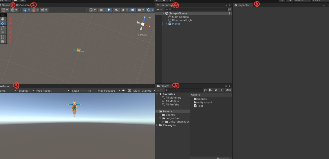Toggle the Inspector panel lock
Screen dimensions: 329x159
(x=324, y=5)
